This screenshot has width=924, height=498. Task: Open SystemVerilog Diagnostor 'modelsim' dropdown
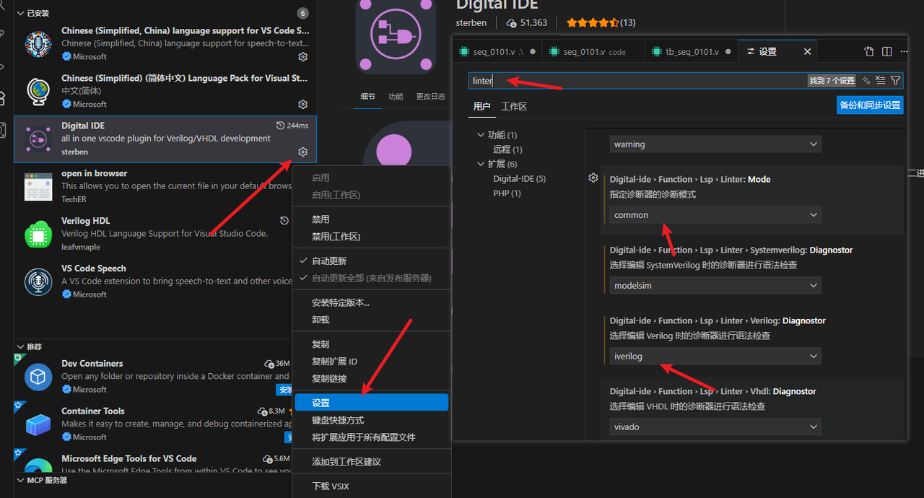(715, 286)
